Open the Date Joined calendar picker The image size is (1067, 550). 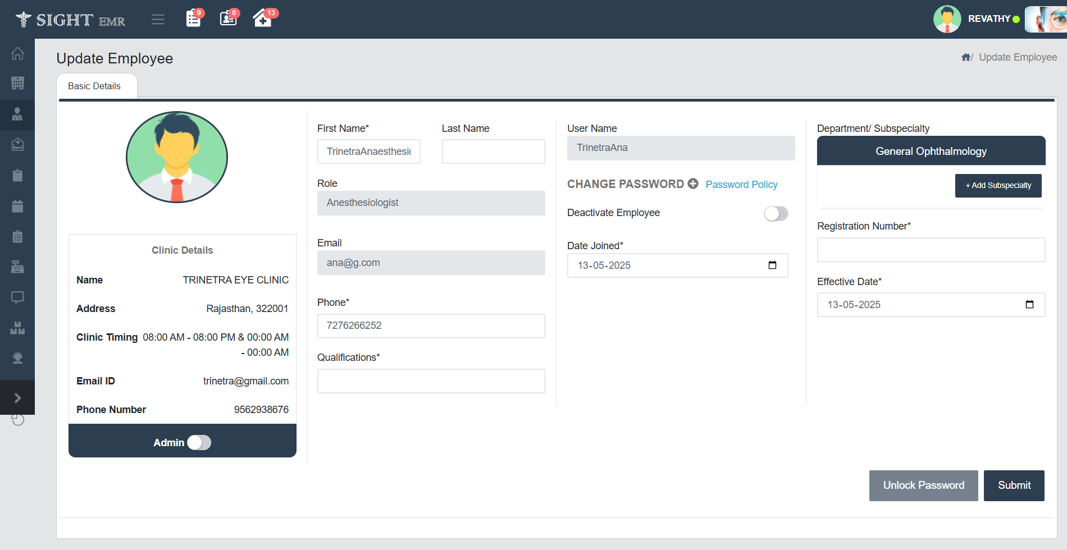click(772, 265)
